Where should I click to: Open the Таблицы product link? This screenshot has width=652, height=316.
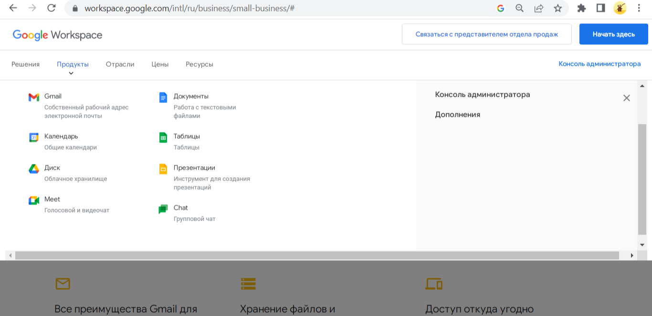tap(187, 136)
